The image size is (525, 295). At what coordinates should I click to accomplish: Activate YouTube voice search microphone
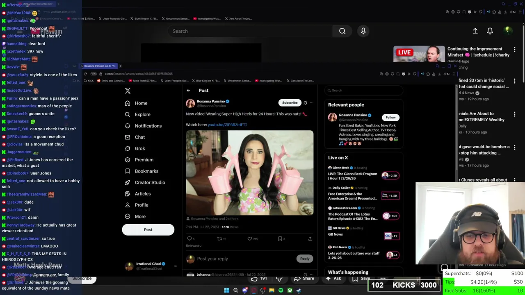(363, 31)
